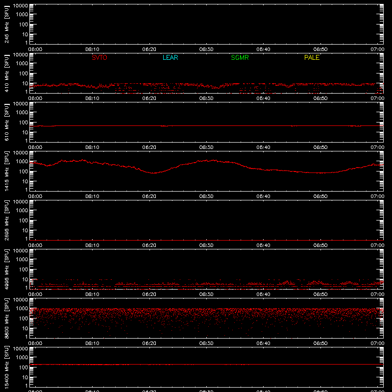Click the cyan LEAR station label
The image size is (392, 392).
tap(170, 57)
